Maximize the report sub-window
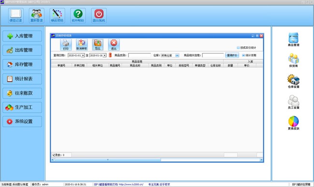This screenshot has height=187, width=314. point(257,36)
